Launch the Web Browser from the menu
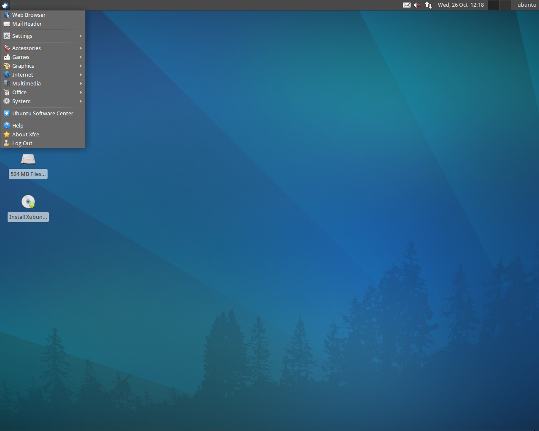This screenshot has width=539, height=431. (x=43, y=15)
